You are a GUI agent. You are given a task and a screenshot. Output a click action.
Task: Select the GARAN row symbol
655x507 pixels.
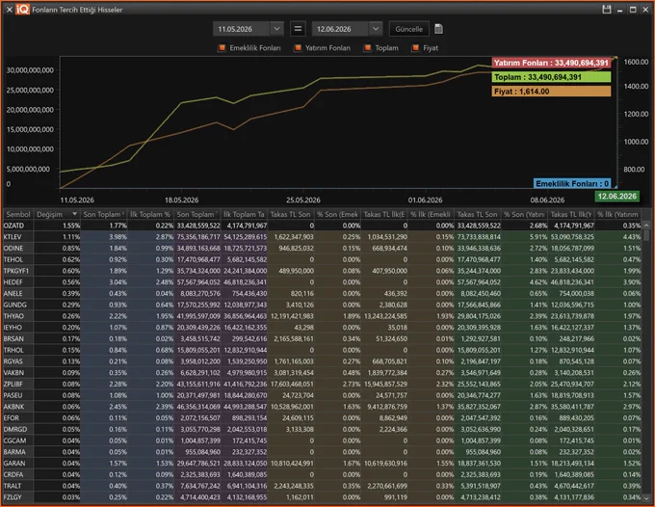14,463
